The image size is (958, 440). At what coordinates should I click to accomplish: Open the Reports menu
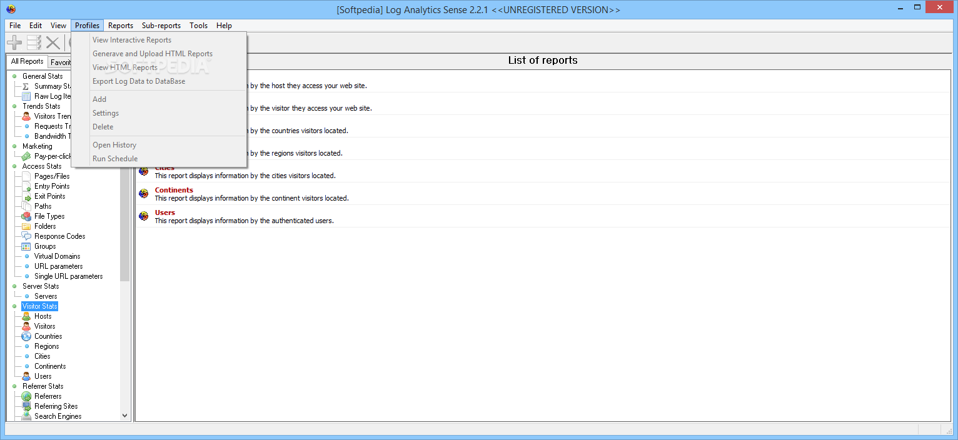[121, 26]
